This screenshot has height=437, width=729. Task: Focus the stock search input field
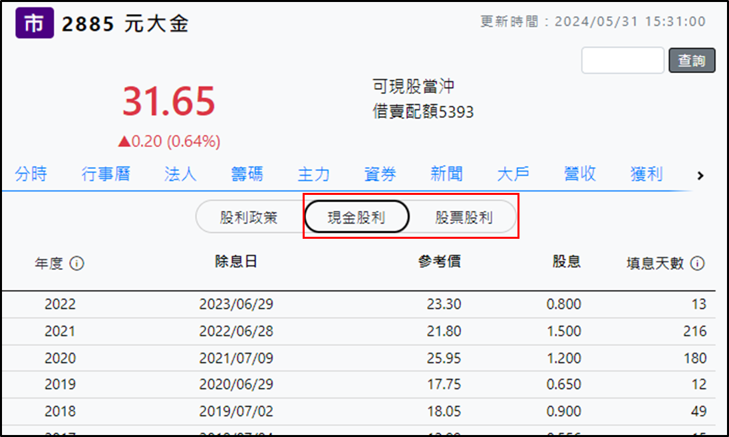[x=623, y=61]
